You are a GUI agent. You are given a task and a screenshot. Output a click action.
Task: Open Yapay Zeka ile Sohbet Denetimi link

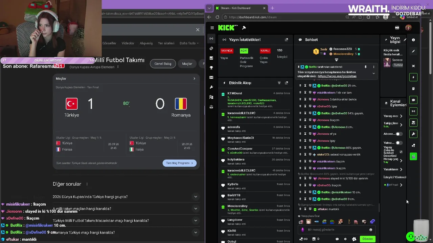(401, 152)
